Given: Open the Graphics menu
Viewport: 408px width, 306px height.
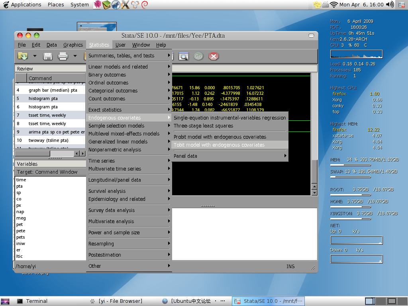Looking at the screenshot, I should [x=73, y=45].
